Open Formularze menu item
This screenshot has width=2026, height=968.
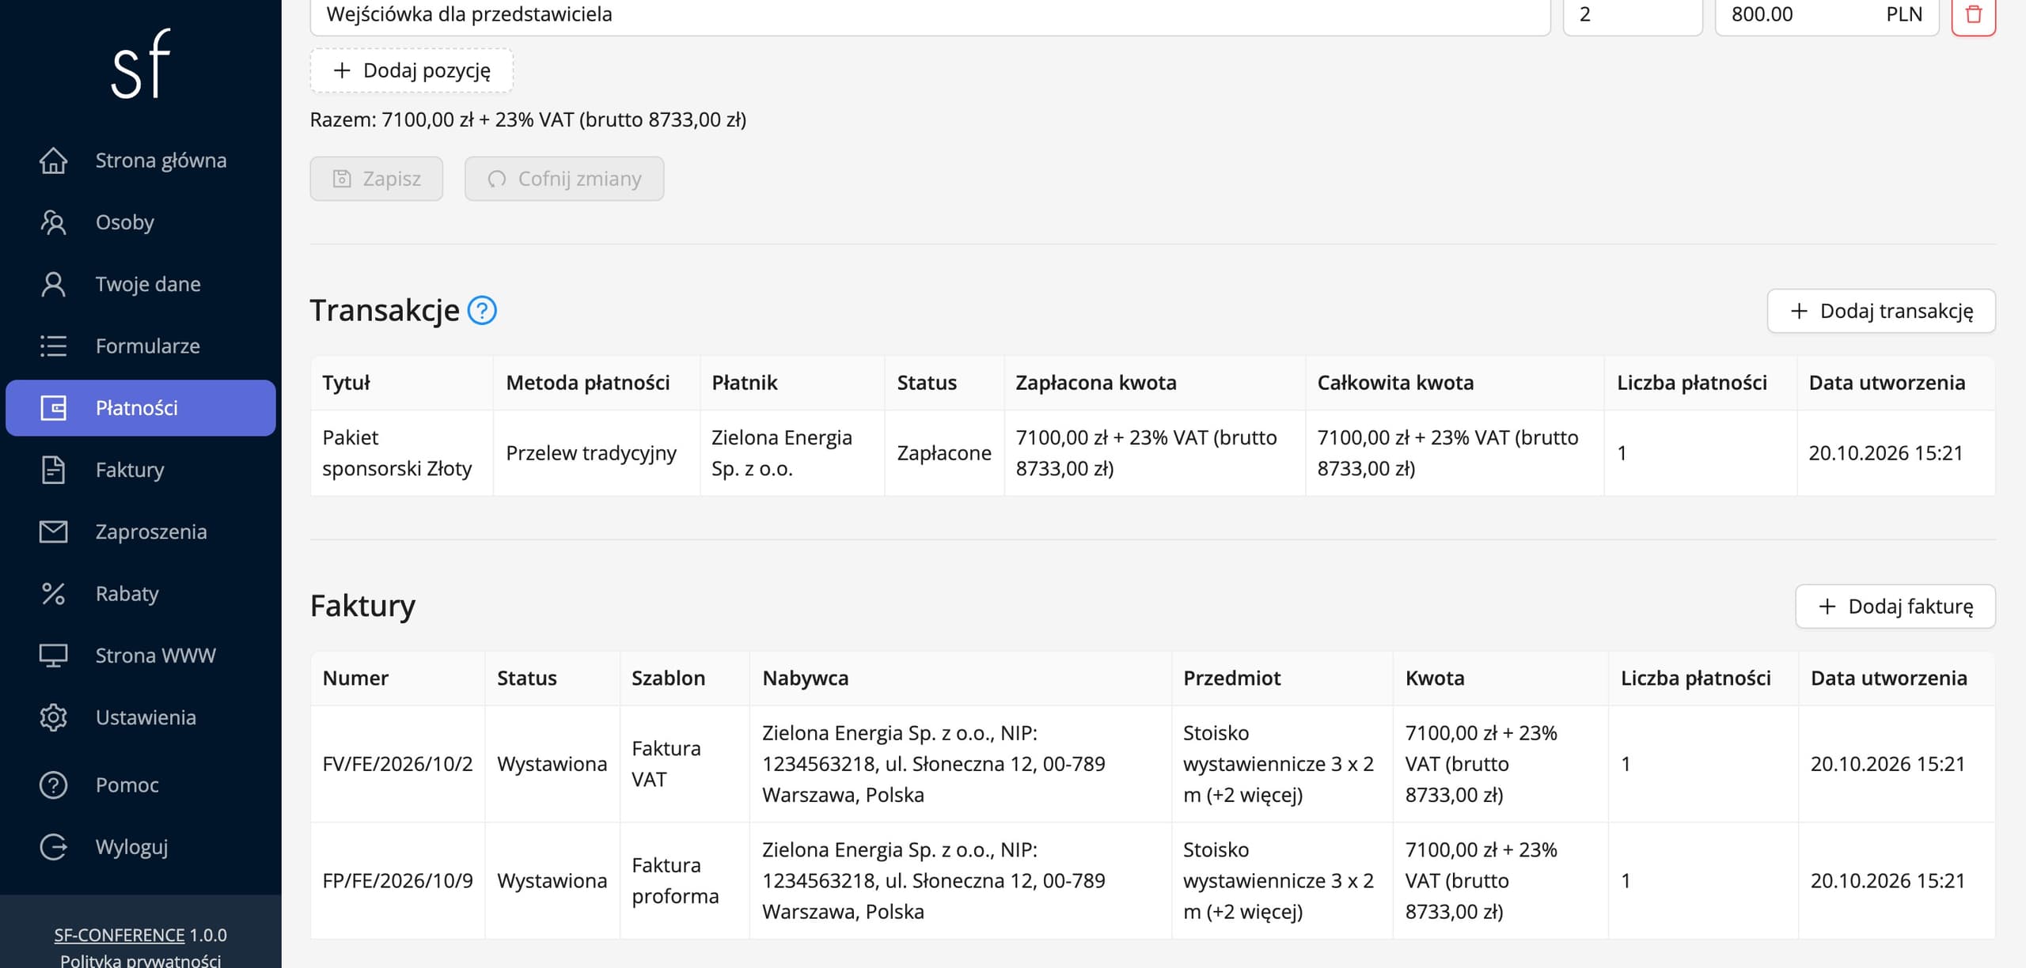tap(141, 346)
